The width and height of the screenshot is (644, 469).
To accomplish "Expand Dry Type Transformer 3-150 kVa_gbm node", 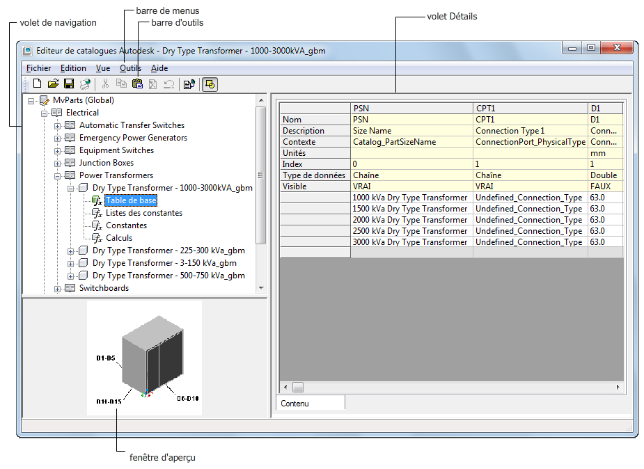I will point(70,264).
